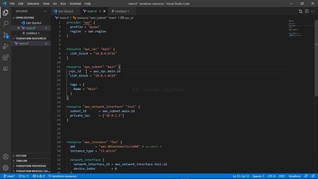Collapse the Terraform Resources folder section
The height and width of the screenshot is (179, 318).
point(31,38)
